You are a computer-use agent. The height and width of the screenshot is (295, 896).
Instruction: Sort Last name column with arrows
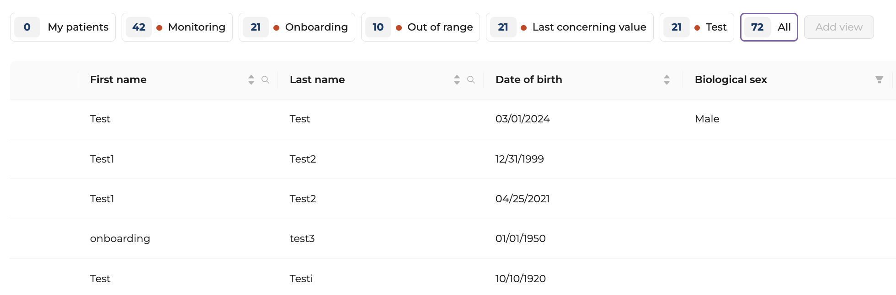[457, 80]
